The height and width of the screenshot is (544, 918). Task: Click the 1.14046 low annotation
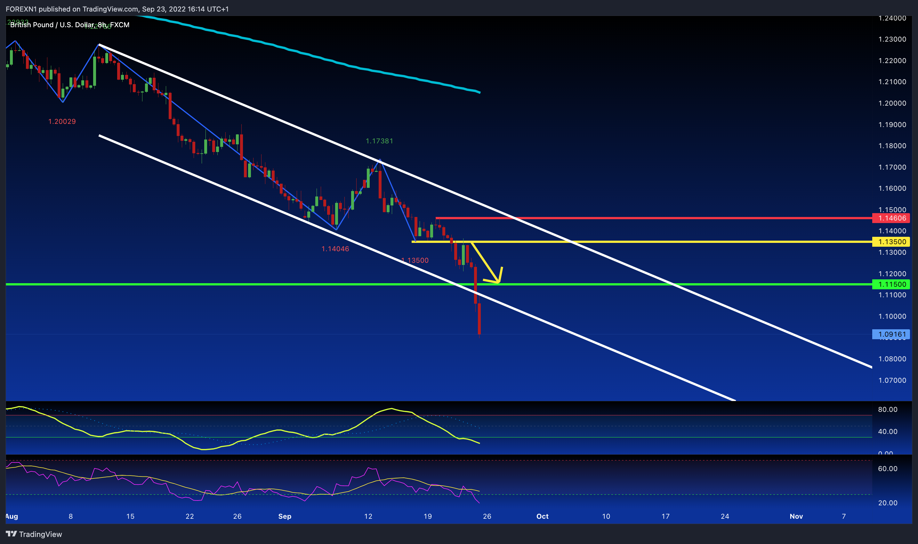pos(335,249)
